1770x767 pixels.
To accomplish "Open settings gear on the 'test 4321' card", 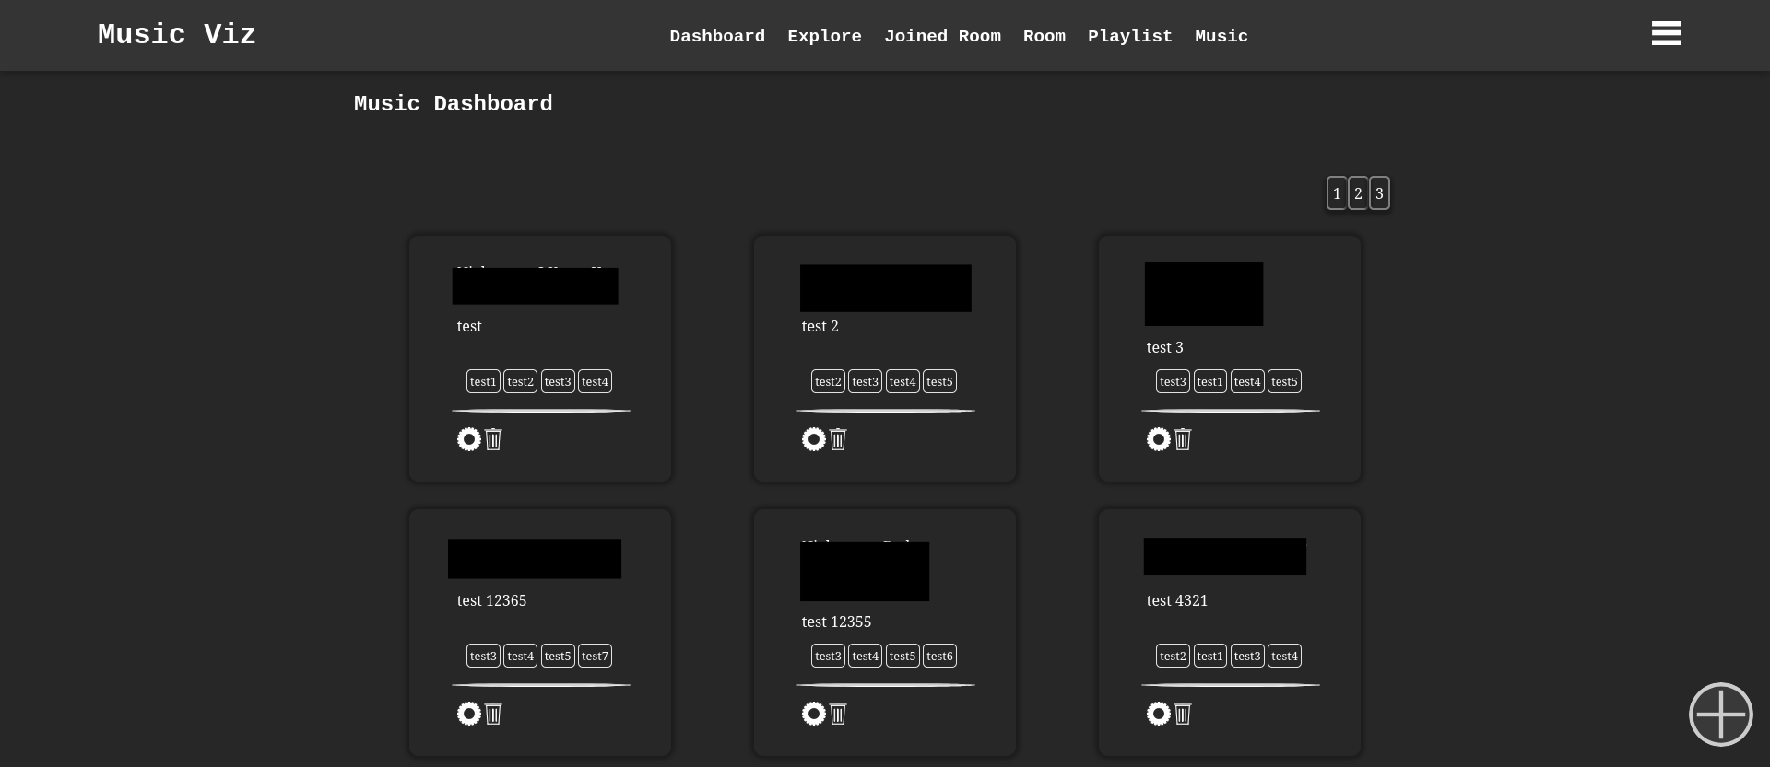I will pos(1159,714).
